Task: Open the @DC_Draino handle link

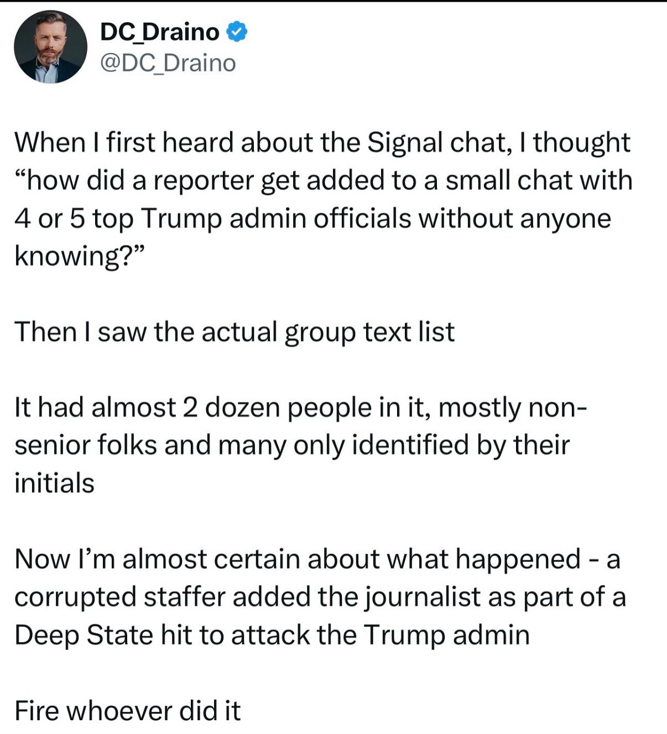Action: tap(168, 63)
